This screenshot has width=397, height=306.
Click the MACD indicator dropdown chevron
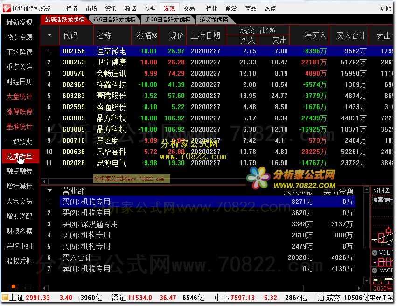pyautogui.click(x=375, y=270)
